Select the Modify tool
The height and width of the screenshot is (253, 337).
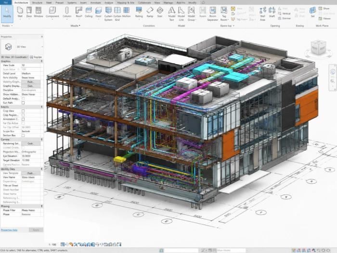pyautogui.click(x=7, y=14)
